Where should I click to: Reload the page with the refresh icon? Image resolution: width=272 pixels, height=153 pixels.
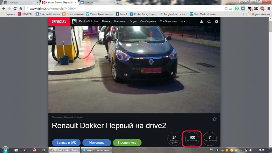coord(15,8)
